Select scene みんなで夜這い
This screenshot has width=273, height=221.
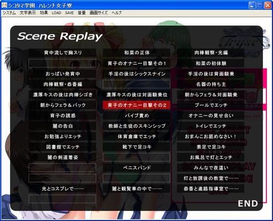[211, 168]
